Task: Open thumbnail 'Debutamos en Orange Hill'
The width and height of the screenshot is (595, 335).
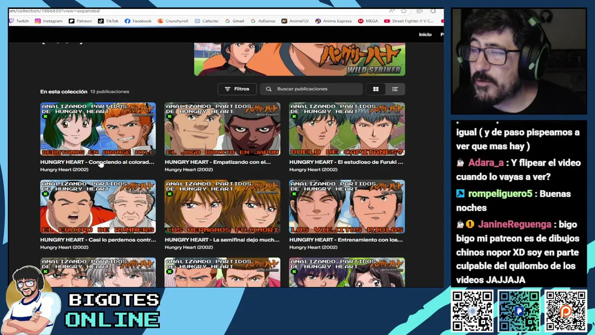Action: tap(98, 129)
